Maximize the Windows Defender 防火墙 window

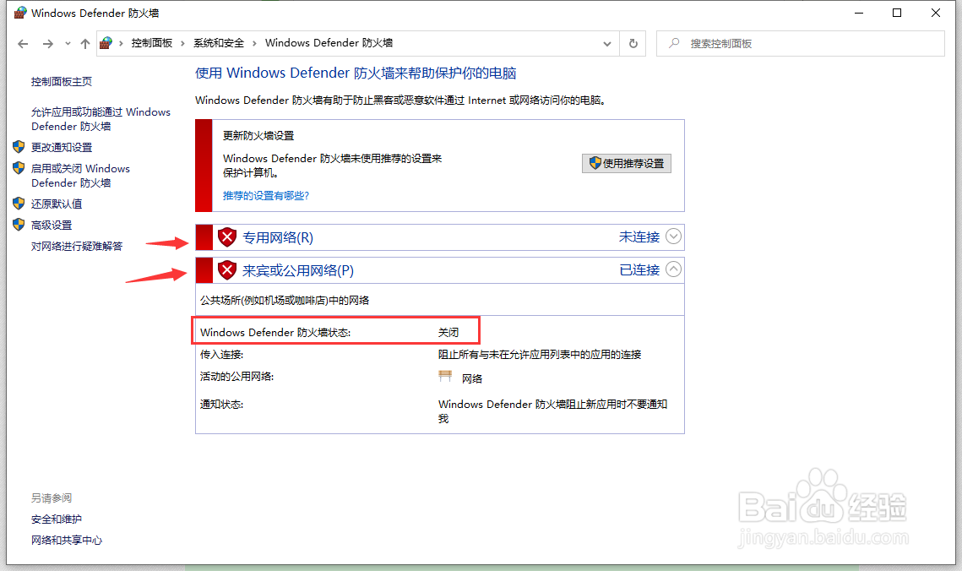(x=897, y=13)
